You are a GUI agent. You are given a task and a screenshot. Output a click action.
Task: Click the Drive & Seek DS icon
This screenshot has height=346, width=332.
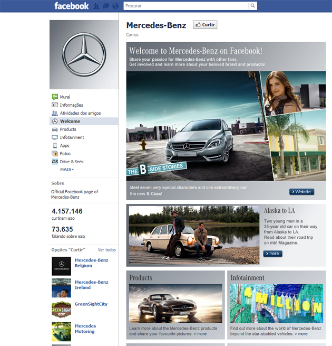55,162
